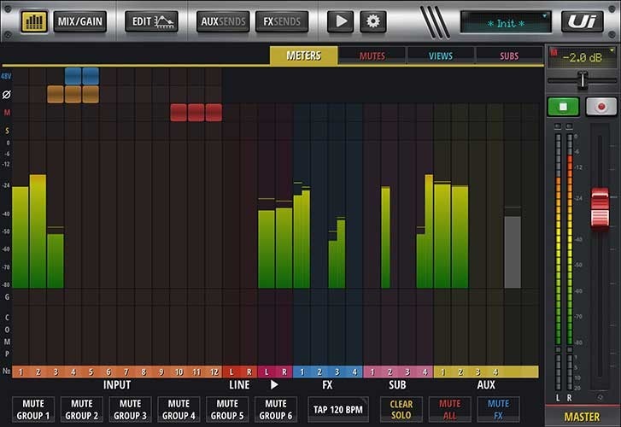Click the meters view icon in top bar

tap(32, 21)
